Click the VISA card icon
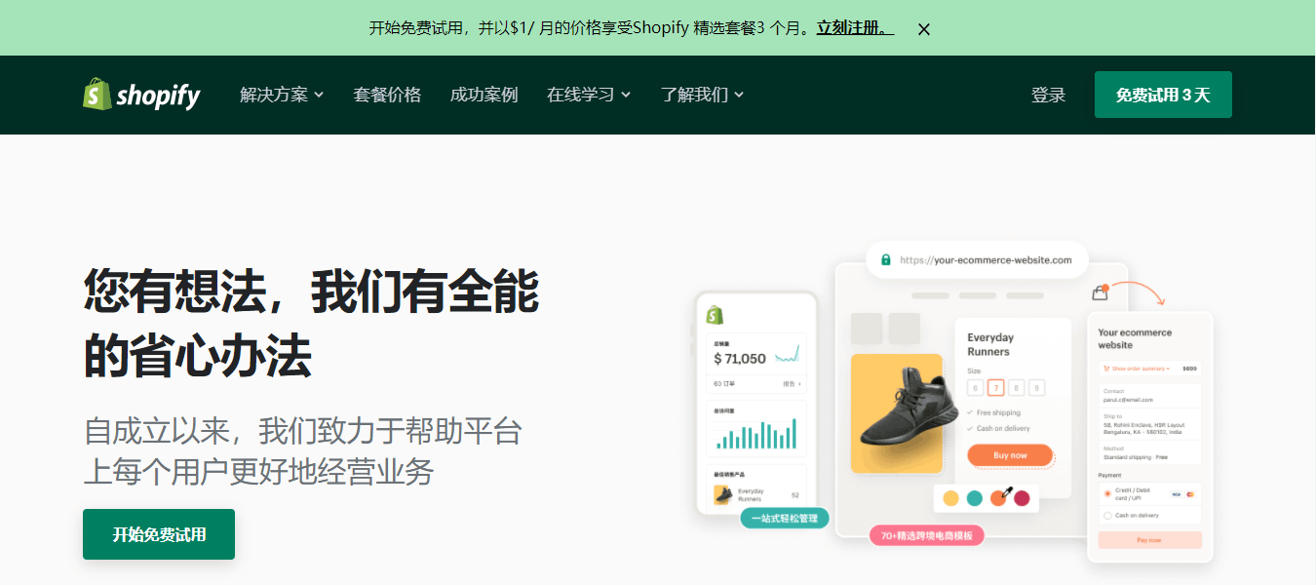1316x585 pixels. click(1176, 494)
